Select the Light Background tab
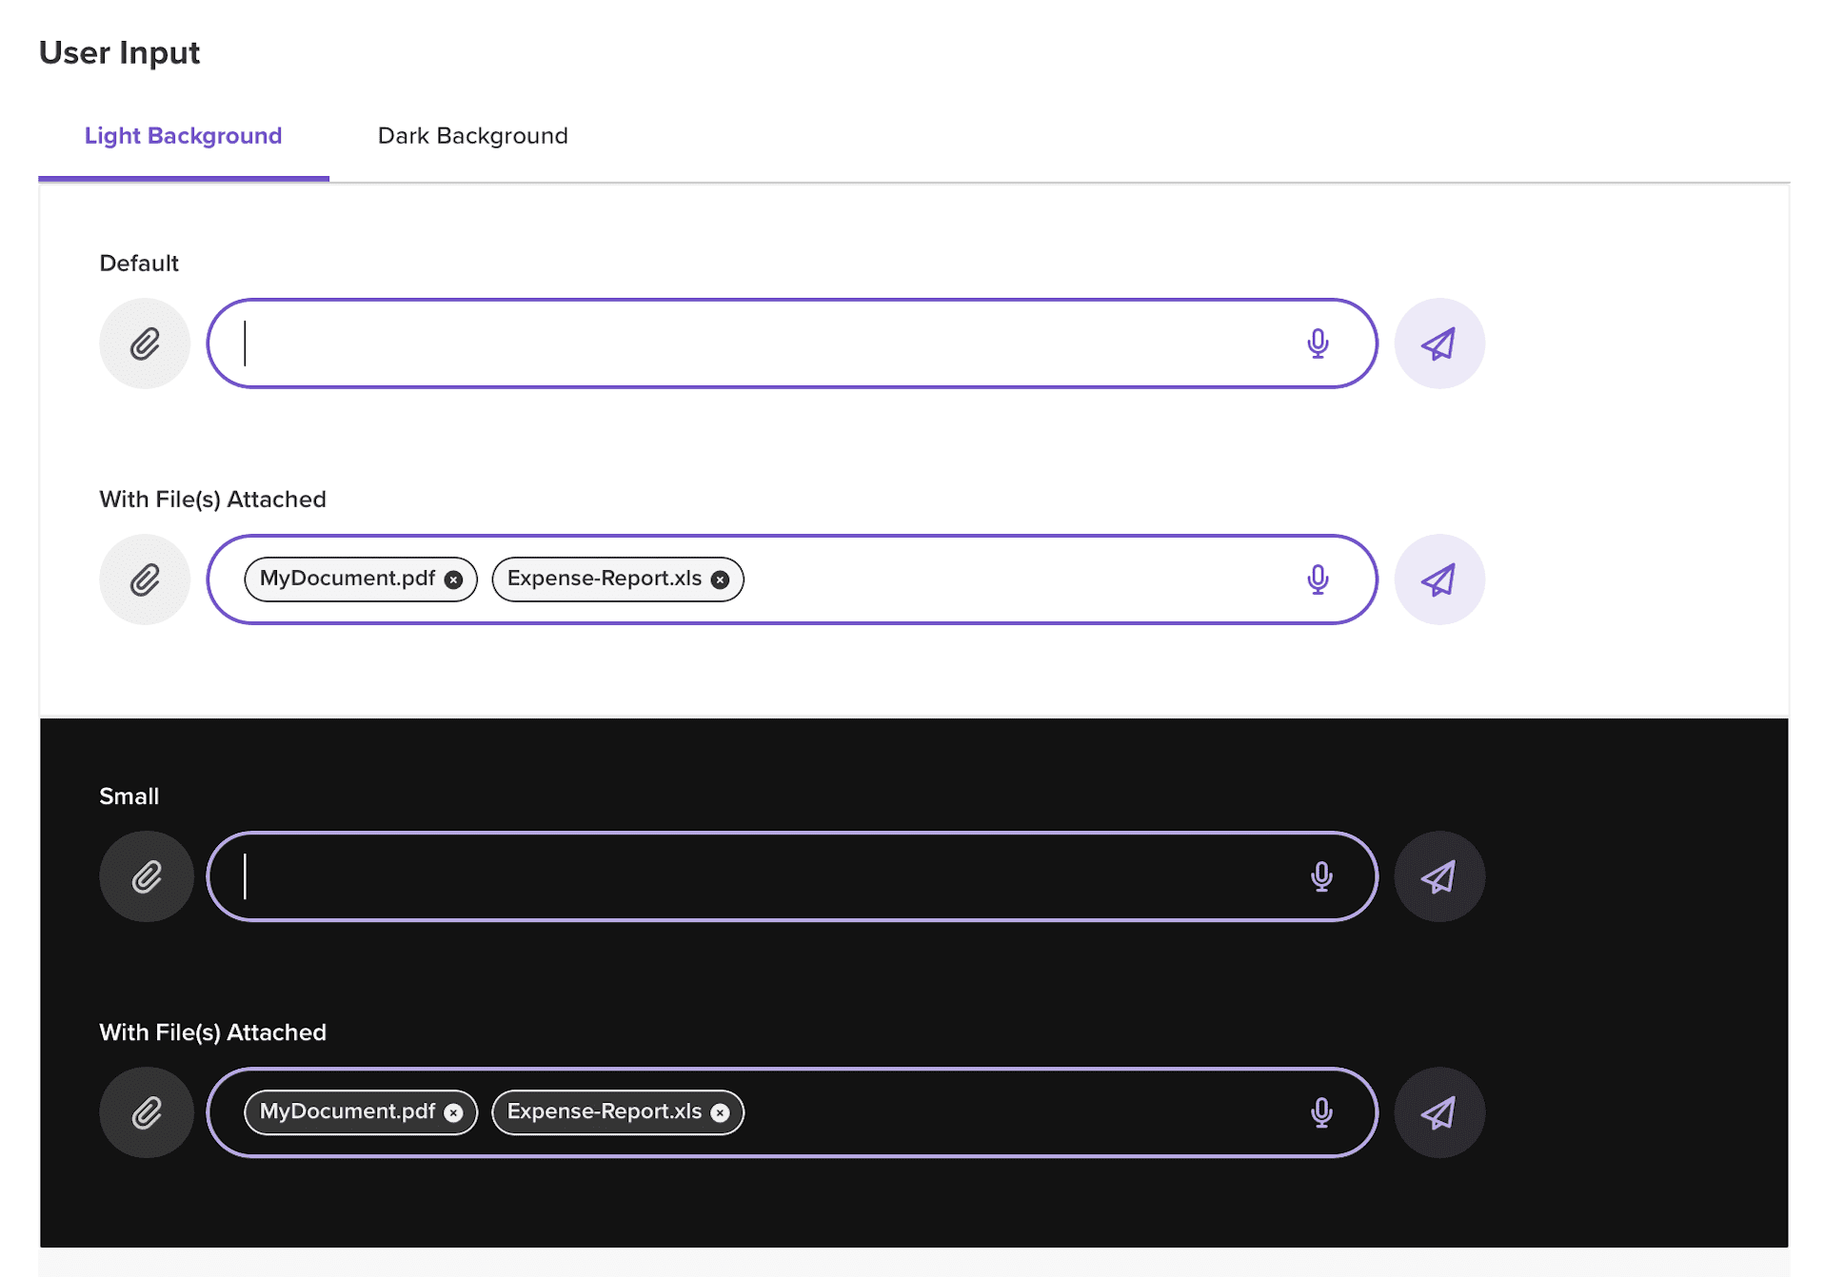This screenshot has width=1824, height=1277. point(184,136)
